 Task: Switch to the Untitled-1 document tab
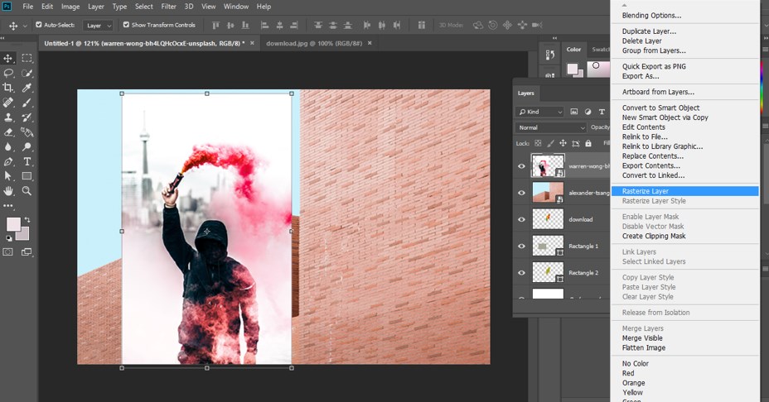(x=144, y=43)
